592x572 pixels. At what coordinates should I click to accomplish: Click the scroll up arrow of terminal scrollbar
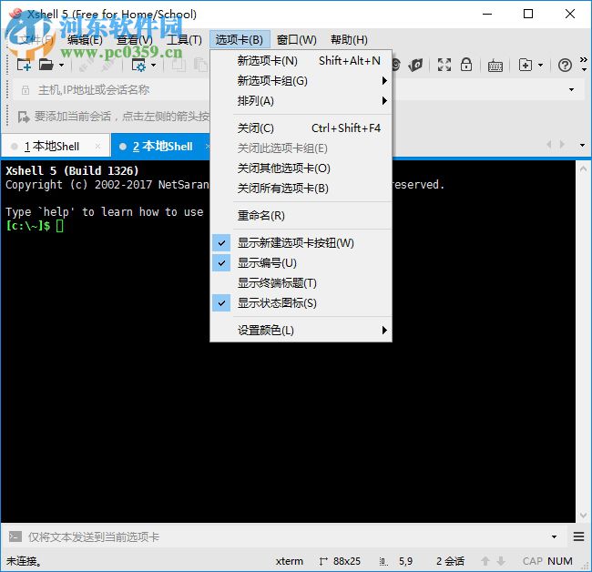coord(583,169)
